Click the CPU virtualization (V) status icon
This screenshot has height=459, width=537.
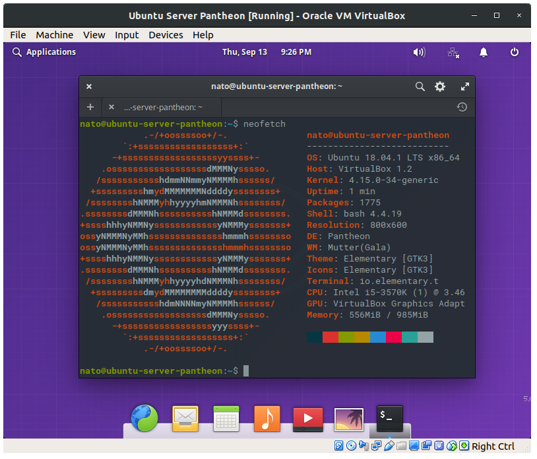439,446
